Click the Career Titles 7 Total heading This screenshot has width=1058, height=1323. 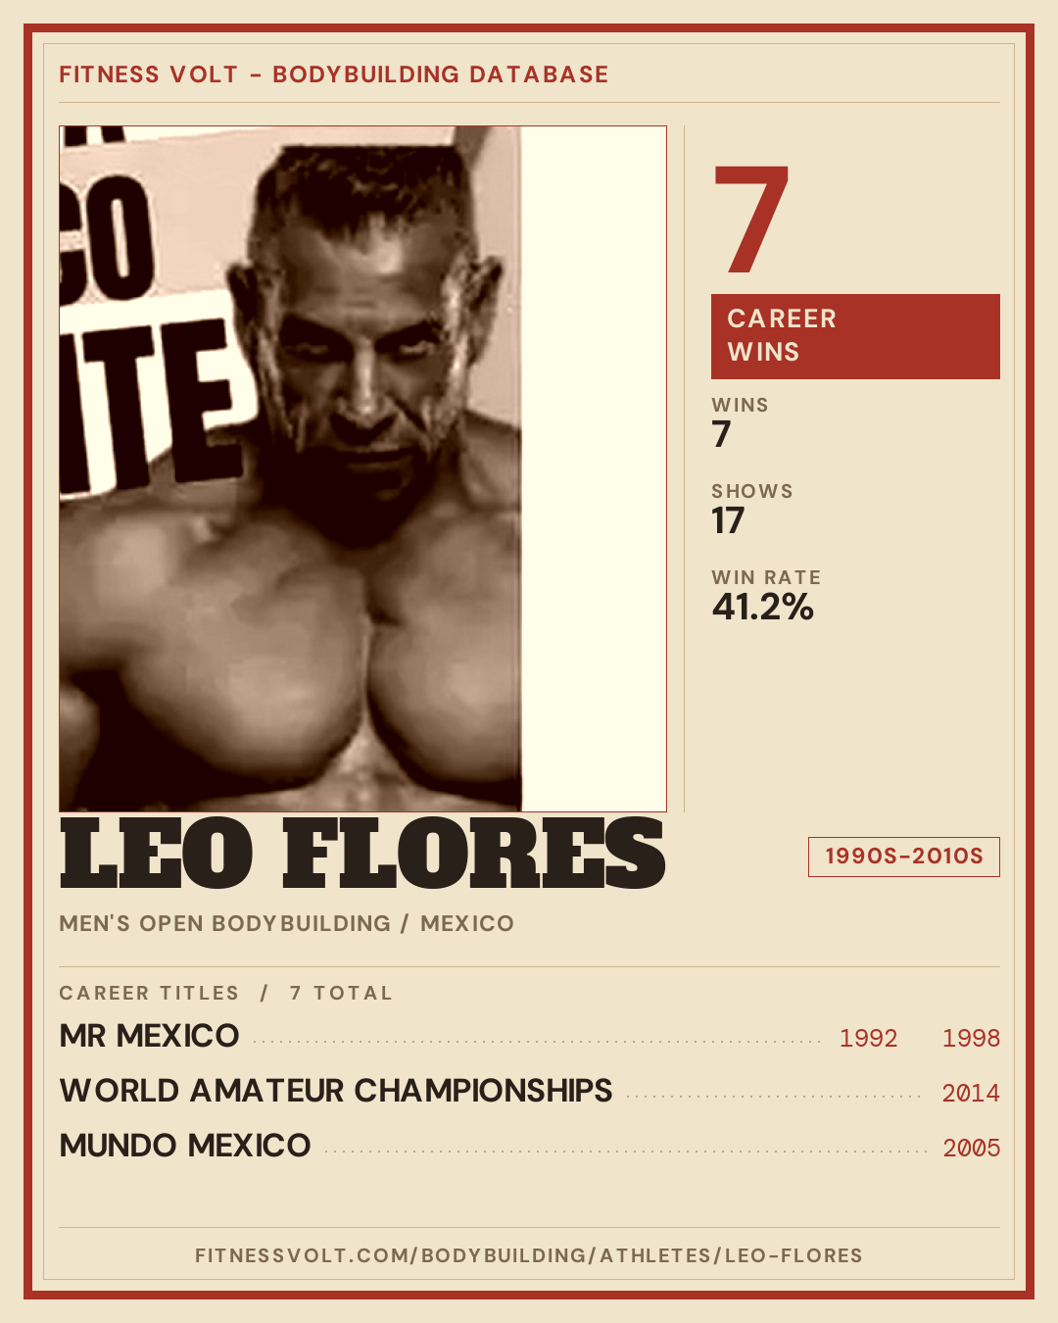click(x=225, y=993)
